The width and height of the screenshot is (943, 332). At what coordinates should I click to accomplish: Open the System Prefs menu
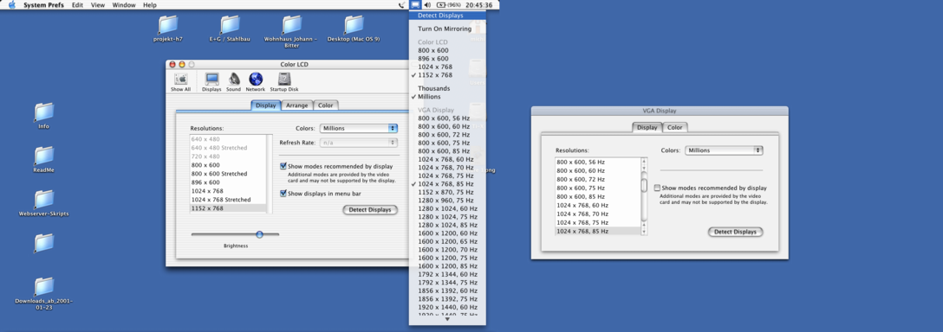(x=43, y=5)
